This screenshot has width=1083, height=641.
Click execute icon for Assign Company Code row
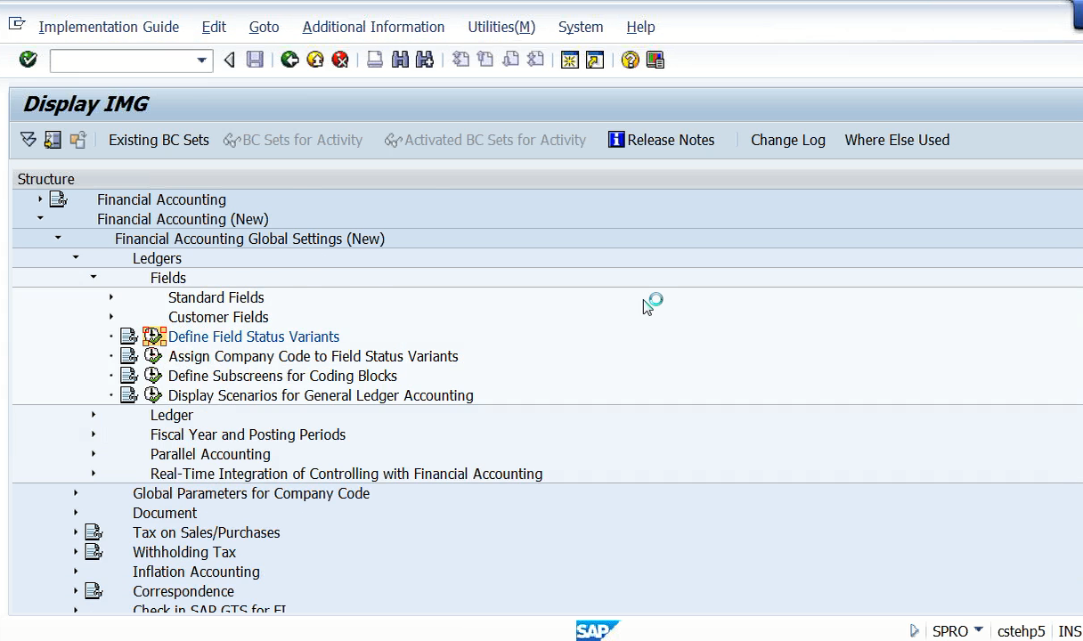(153, 356)
